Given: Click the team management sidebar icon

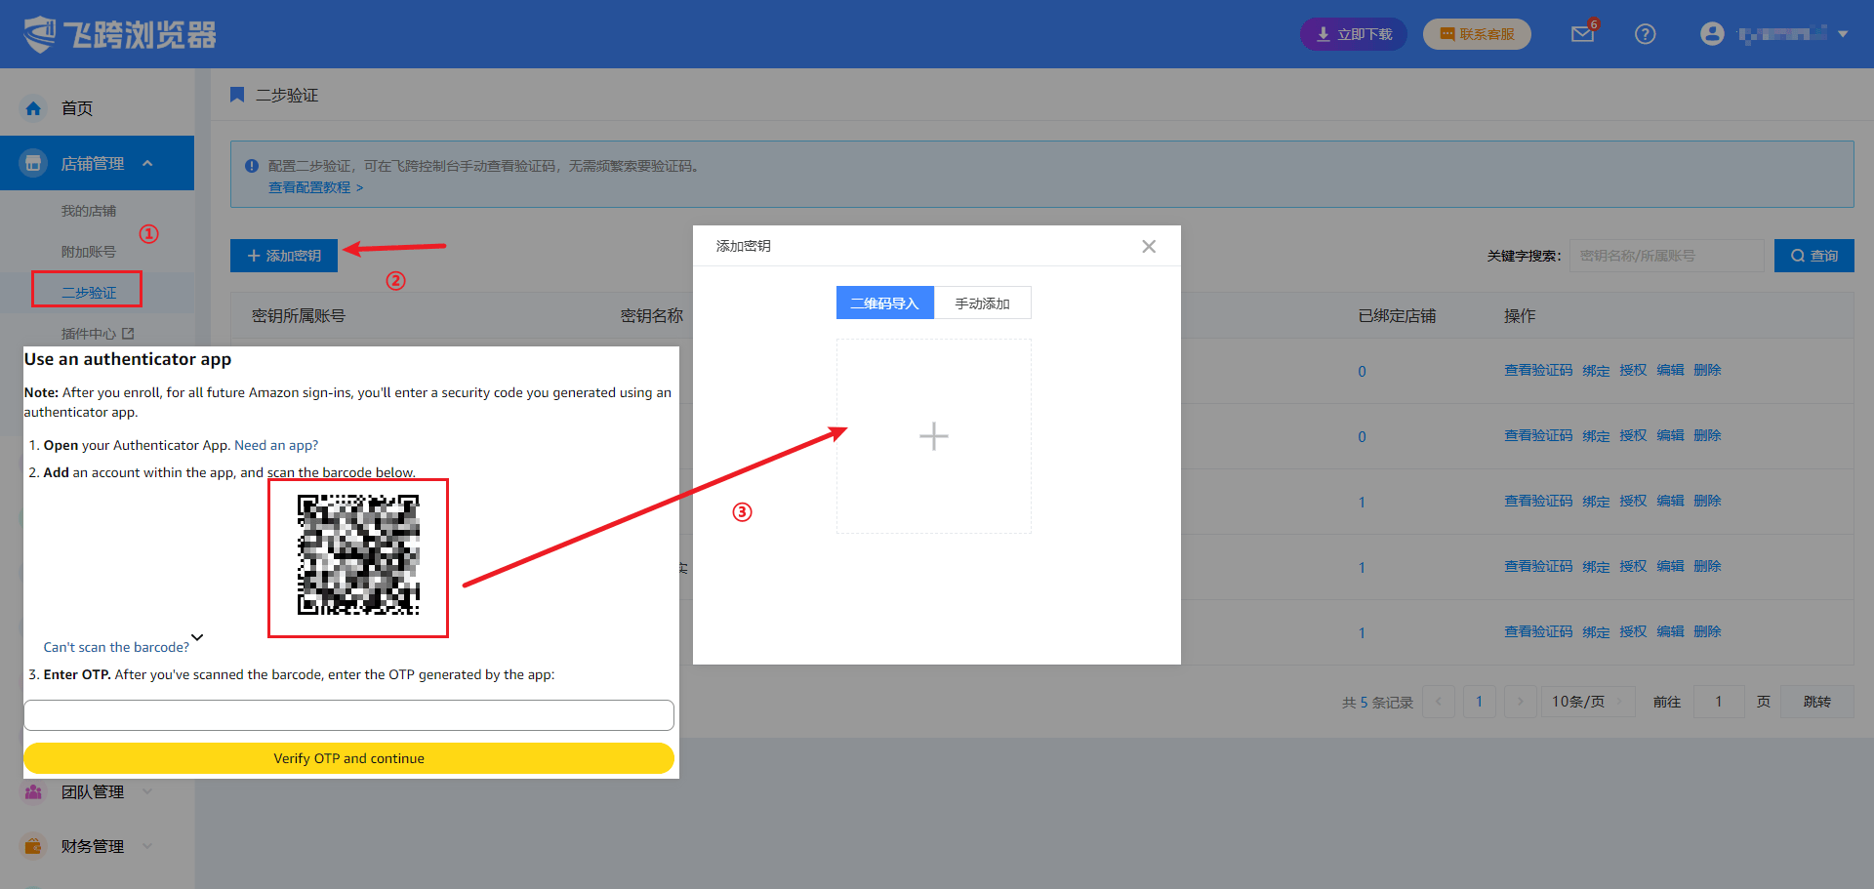Looking at the screenshot, I should (x=33, y=791).
